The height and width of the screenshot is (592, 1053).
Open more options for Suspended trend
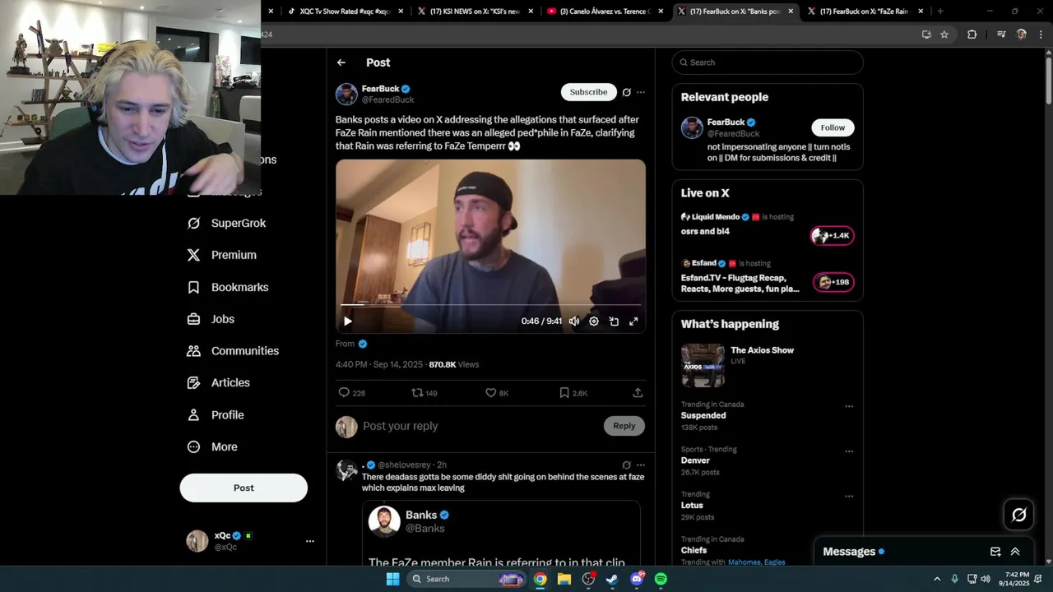coord(849,406)
